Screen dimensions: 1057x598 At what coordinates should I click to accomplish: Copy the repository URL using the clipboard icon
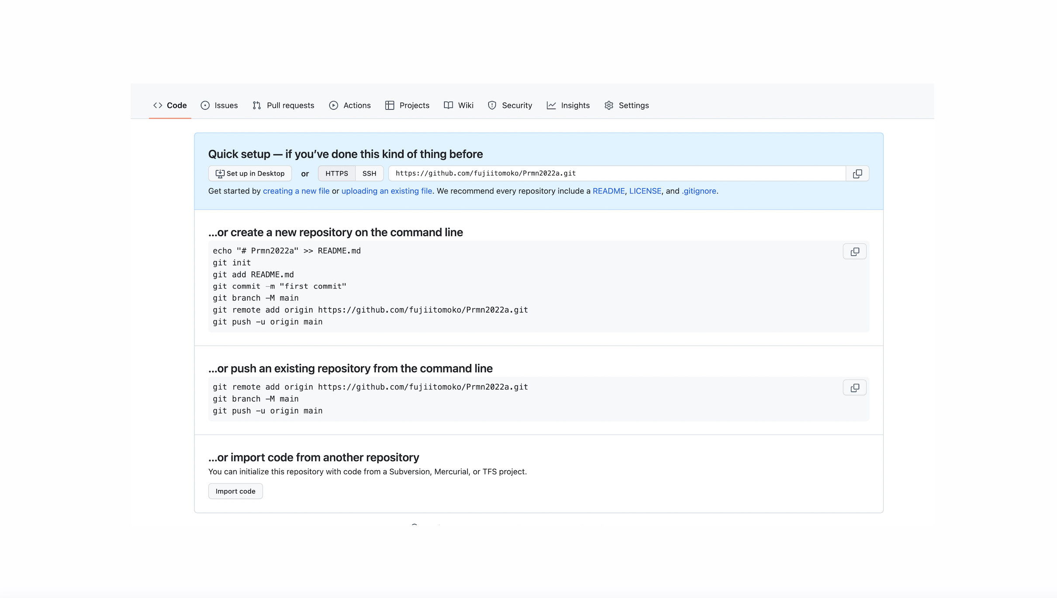pyautogui.click(x=857, y=173)
